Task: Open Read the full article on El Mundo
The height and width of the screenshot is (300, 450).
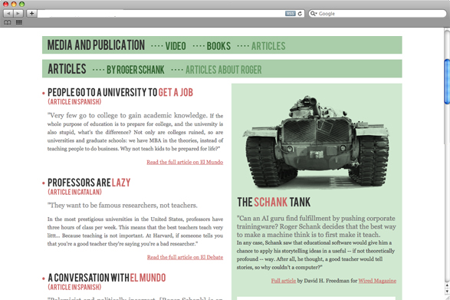Action: 185,162
